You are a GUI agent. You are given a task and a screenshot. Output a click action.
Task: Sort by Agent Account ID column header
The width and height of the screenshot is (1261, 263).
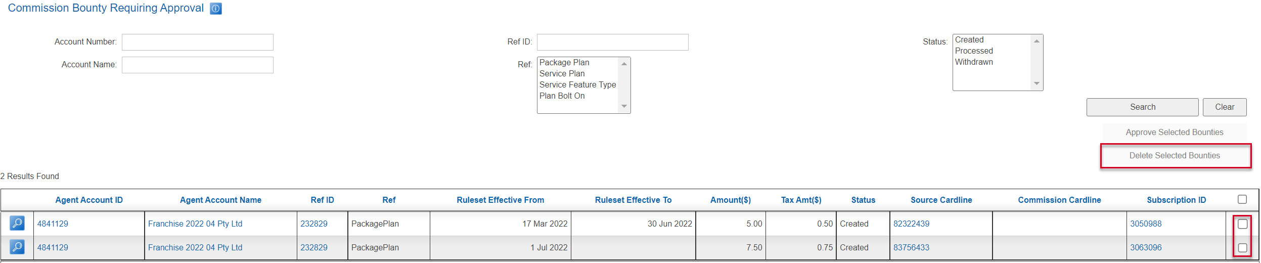89,200
